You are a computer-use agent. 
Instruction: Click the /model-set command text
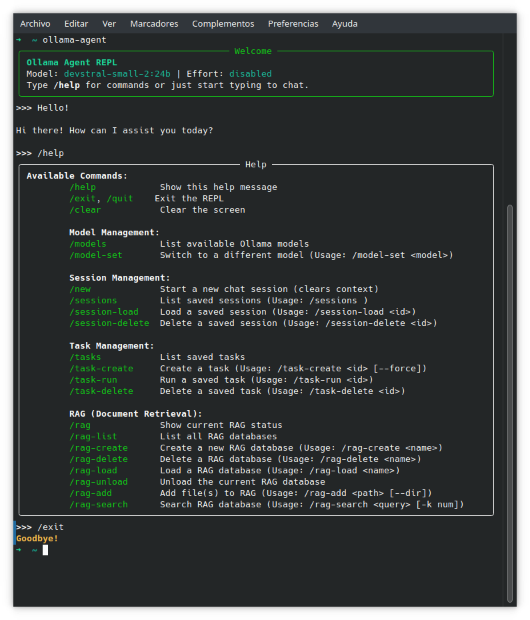tap(96, 255)
